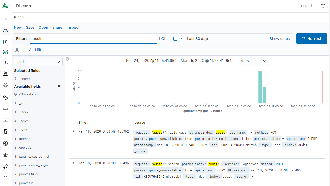Click the dotted grid sidebar icon
This screenshot has width=330, height=186.
pos(5,73)
